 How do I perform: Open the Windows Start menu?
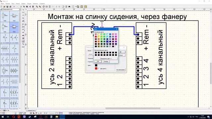click(x=2, y=117)
